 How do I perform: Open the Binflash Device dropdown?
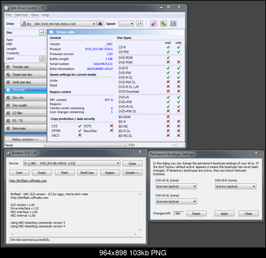[71, 163]
